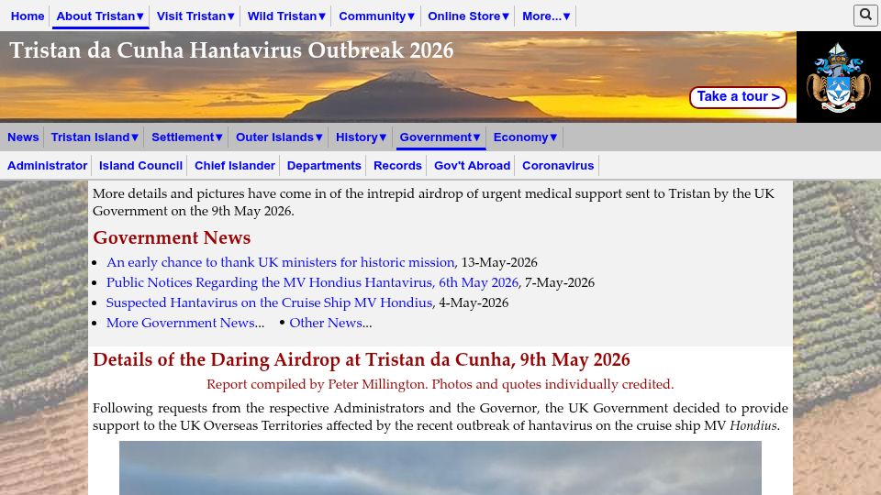
Task: Go to the Records page
Action: point(397,166)
